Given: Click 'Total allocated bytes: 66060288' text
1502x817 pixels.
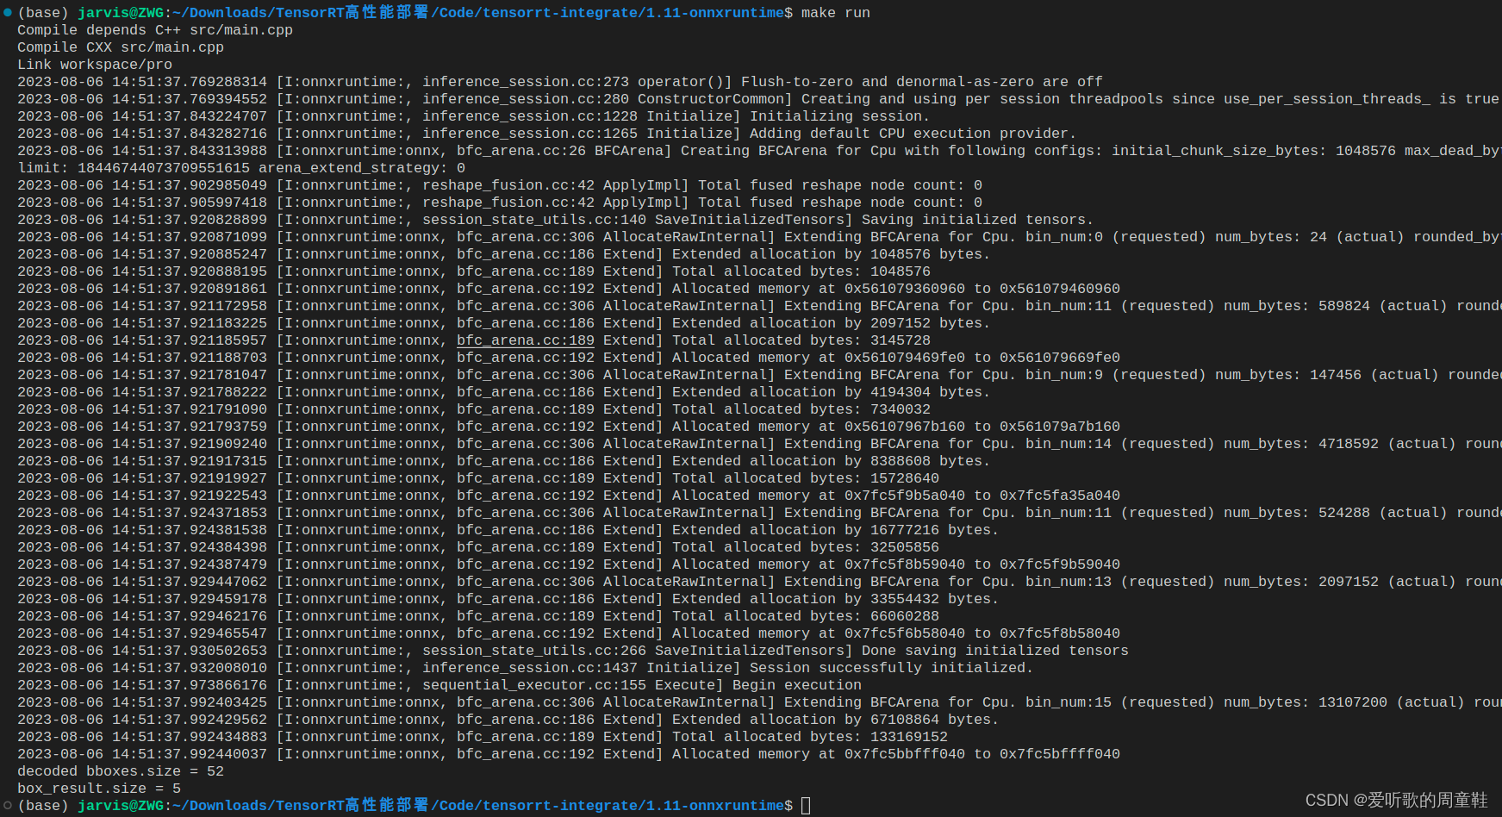Looking at the screenshot, I should (806, 616).
